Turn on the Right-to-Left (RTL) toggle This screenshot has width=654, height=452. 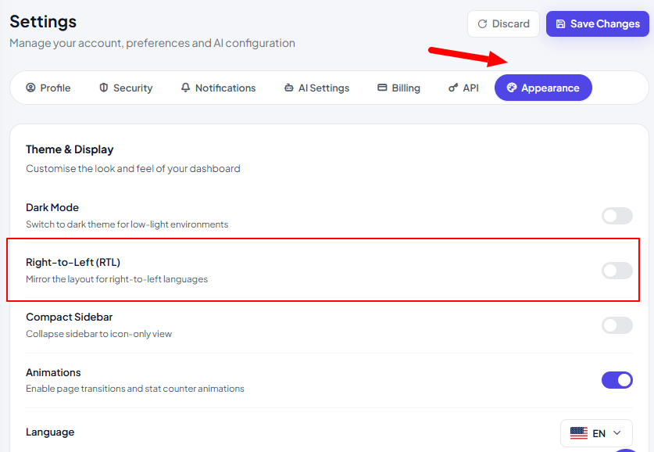[616, 271]
